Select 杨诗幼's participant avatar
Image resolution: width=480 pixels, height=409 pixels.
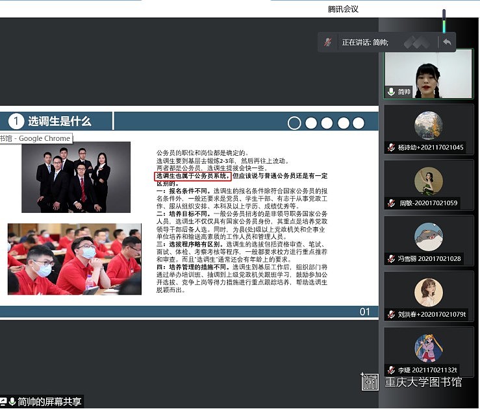point(428,125)
